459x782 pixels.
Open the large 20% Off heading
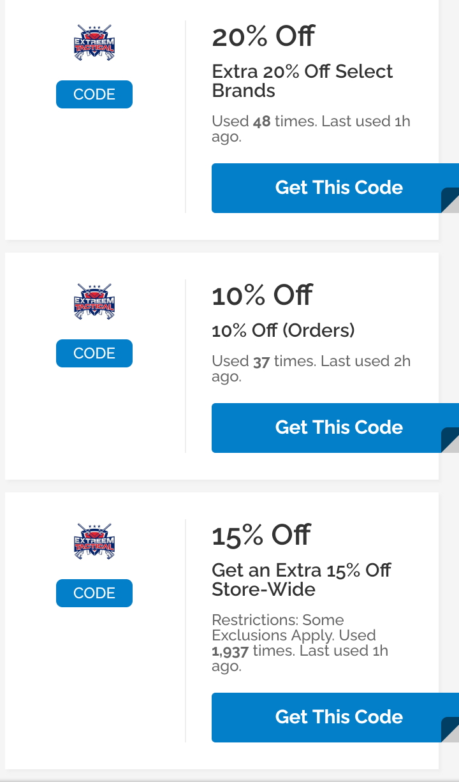[x=263, y=36]
